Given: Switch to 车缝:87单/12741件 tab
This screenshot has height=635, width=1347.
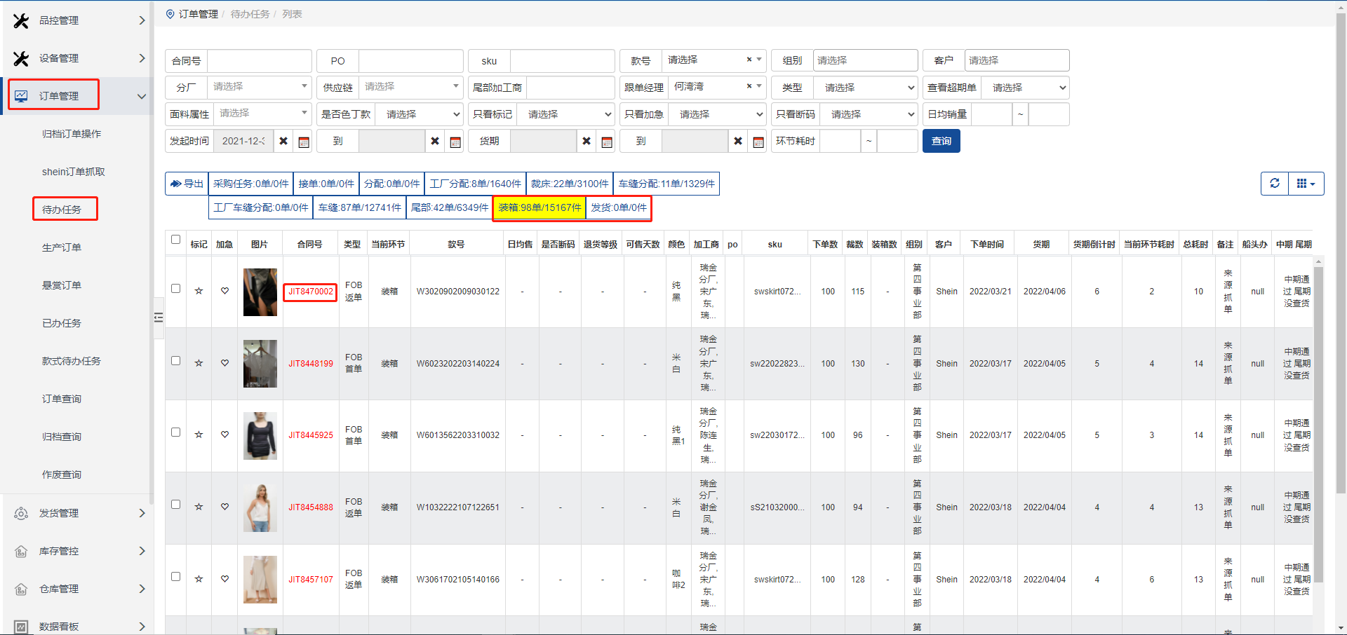Looking at the screenshot, I should [x=359, y=207].
